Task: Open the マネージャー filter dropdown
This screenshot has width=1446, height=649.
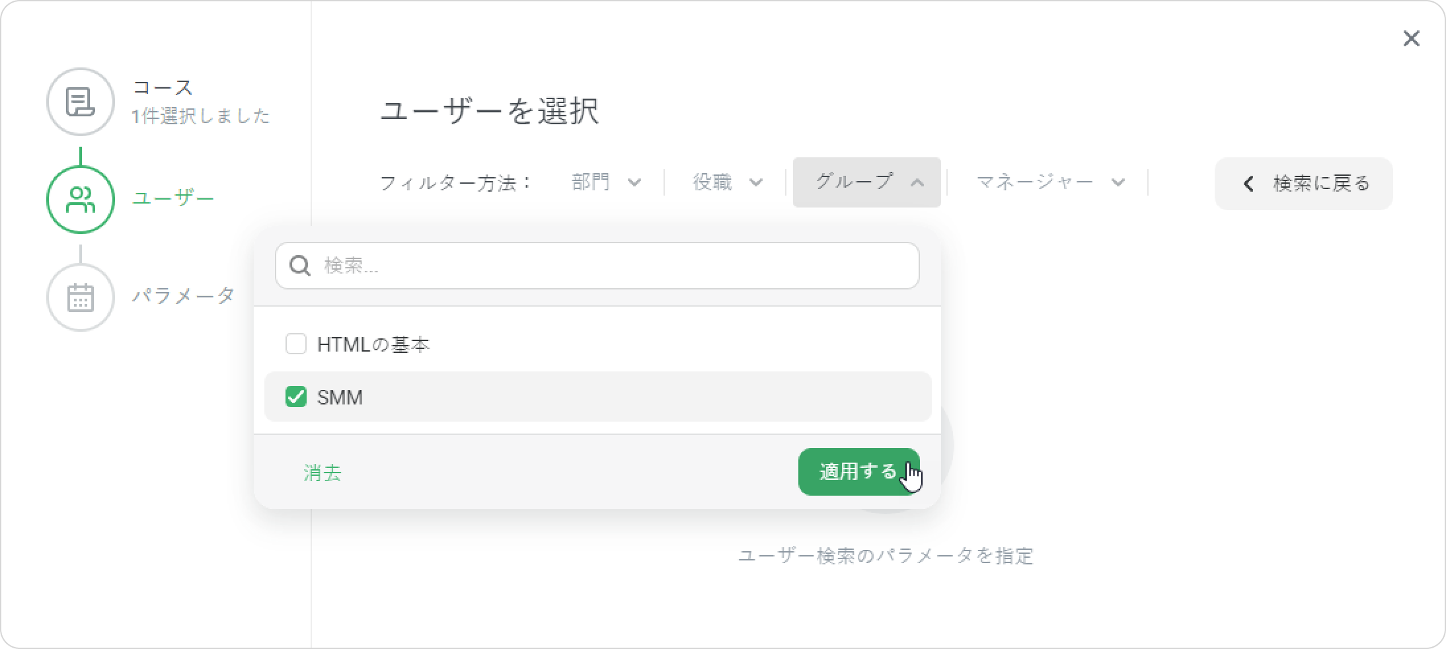Action: [1049, 182]
